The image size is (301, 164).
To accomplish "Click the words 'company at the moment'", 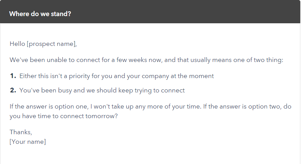I will click(178, 76).
